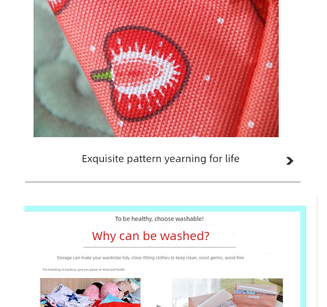Open the messy clothes pile photo

(x=90, y=292)
